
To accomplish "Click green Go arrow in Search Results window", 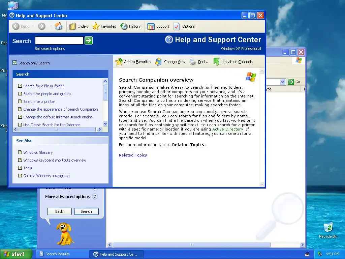I will (x=291, y=82).
